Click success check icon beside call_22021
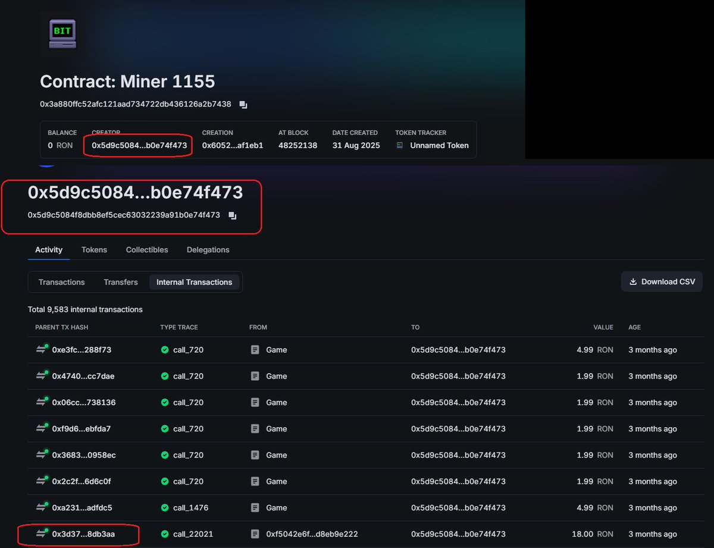The image size is (714, 548). pyautogui.click(x=165, y=534)
